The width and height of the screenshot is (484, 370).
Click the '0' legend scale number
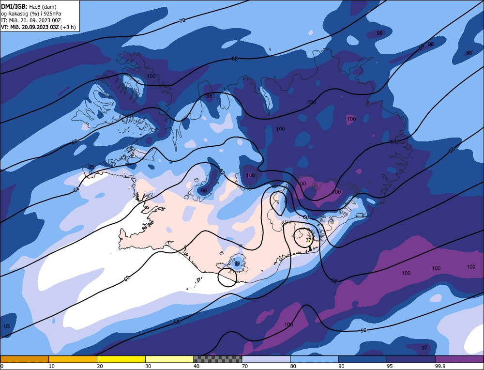click(2, 366)
